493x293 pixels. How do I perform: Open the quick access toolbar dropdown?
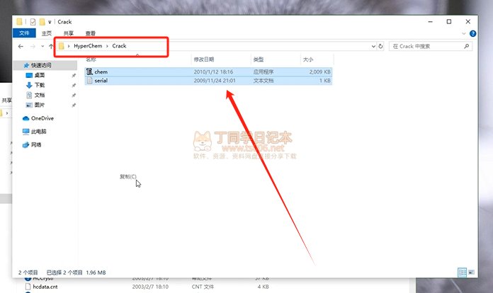tap(50, 22)
